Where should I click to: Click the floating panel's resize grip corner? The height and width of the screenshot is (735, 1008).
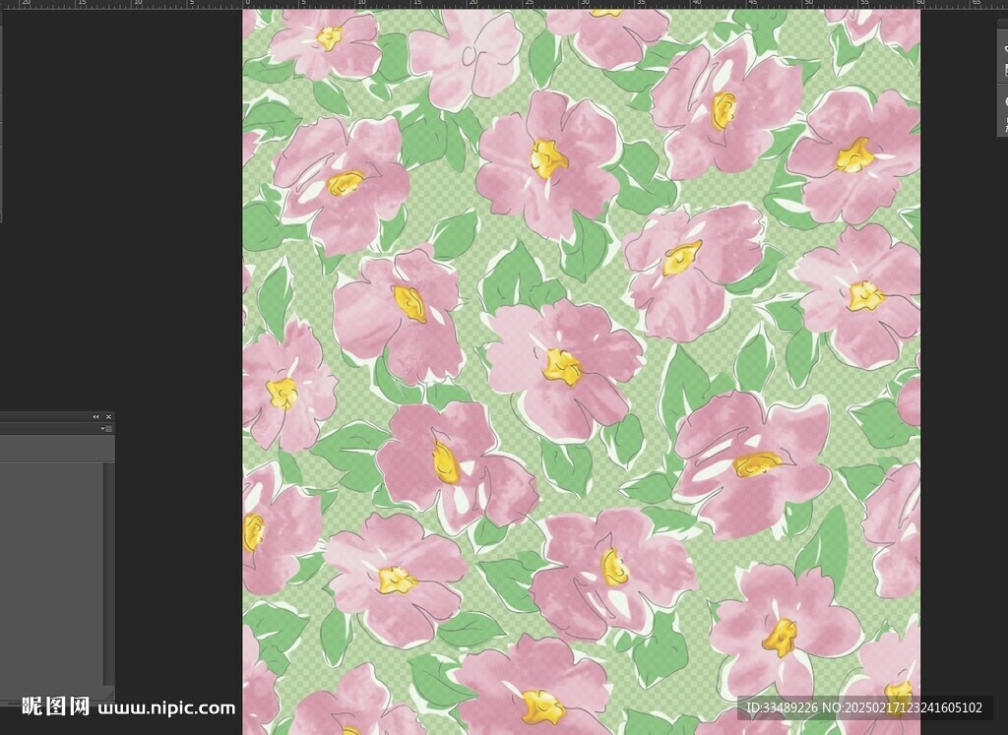tap(109, 694)
